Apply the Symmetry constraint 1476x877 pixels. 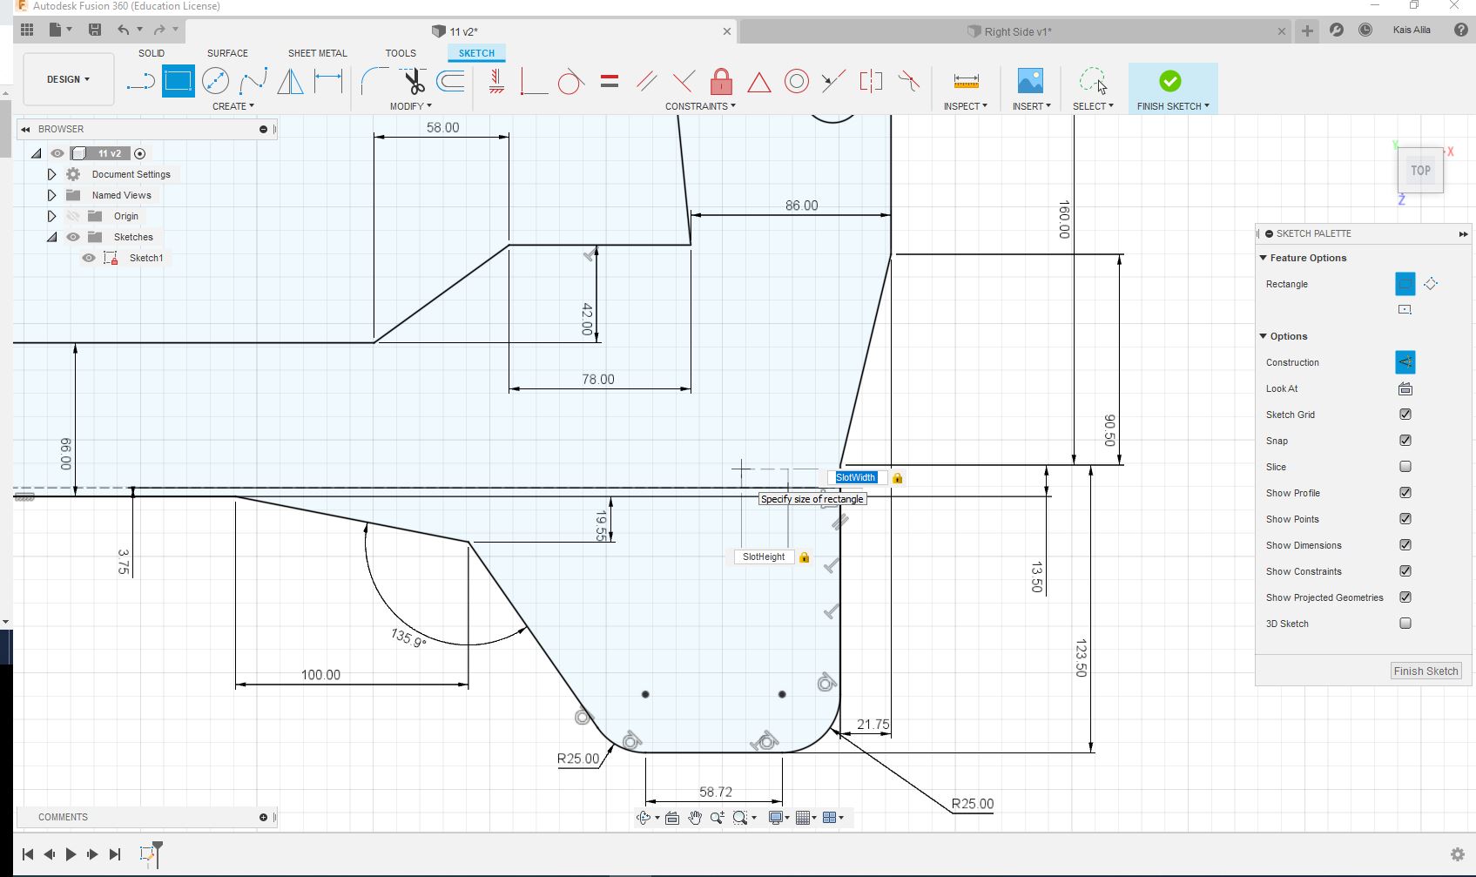click(x=871, y=82)
